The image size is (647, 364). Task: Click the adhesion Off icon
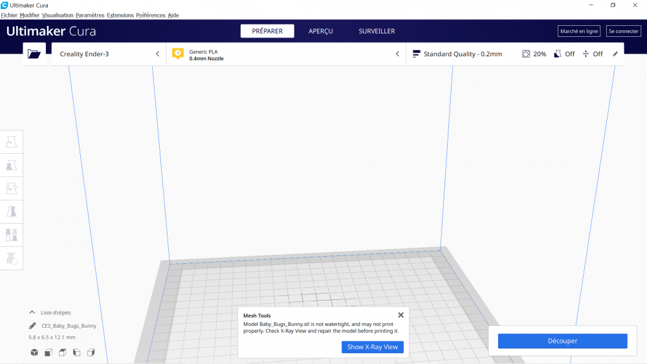coord(586,54)
